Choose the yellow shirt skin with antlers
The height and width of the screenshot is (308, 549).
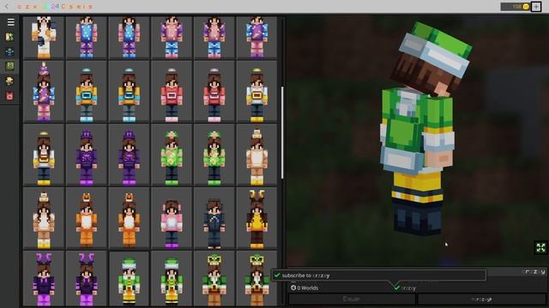[257, 218]
